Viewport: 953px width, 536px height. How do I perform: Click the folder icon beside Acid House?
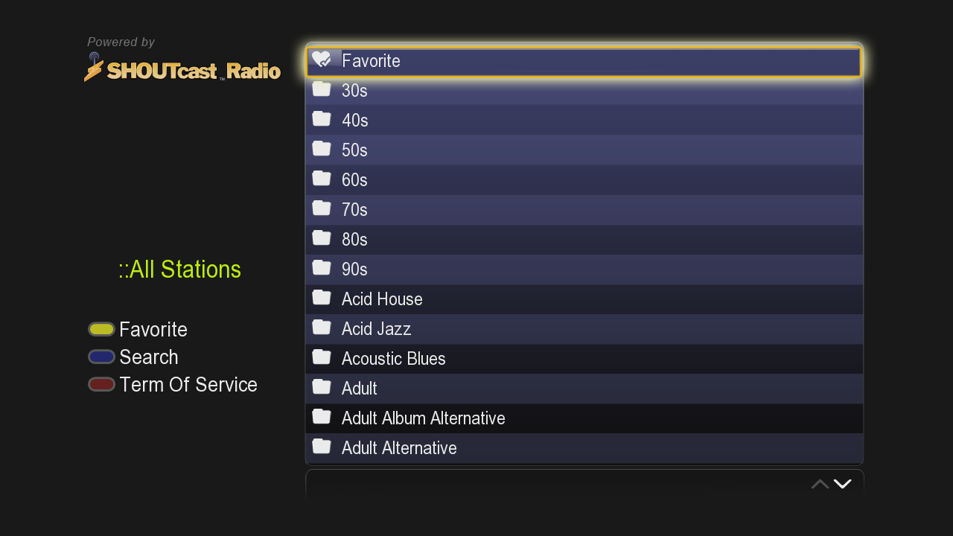point(322,298)
